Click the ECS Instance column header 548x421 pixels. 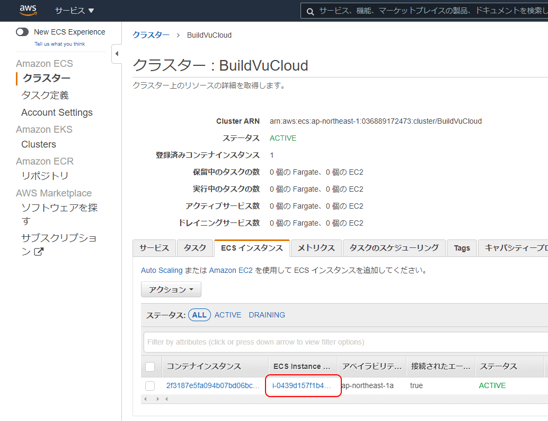[x=303, y=366]
